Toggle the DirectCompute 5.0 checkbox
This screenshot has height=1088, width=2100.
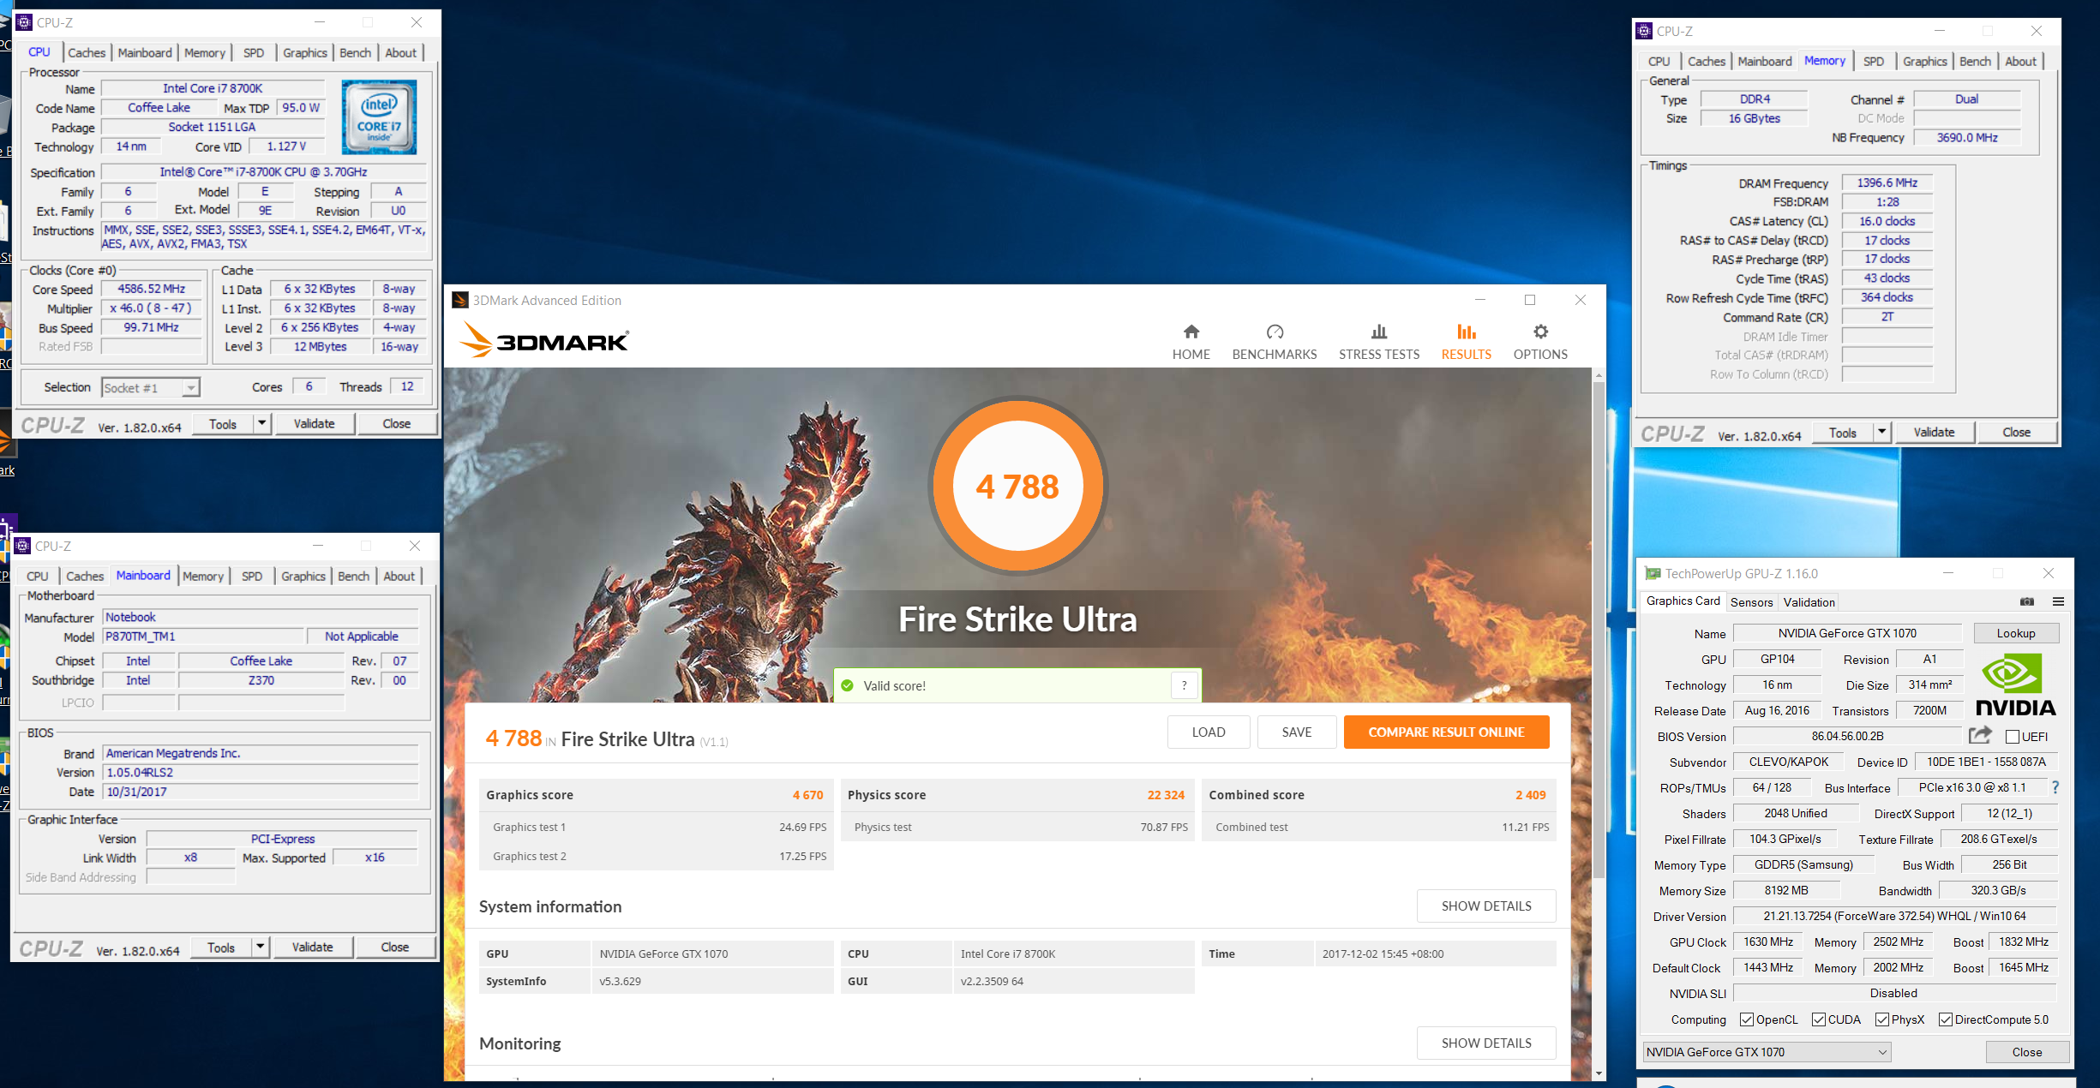tap(1945, 1019)
